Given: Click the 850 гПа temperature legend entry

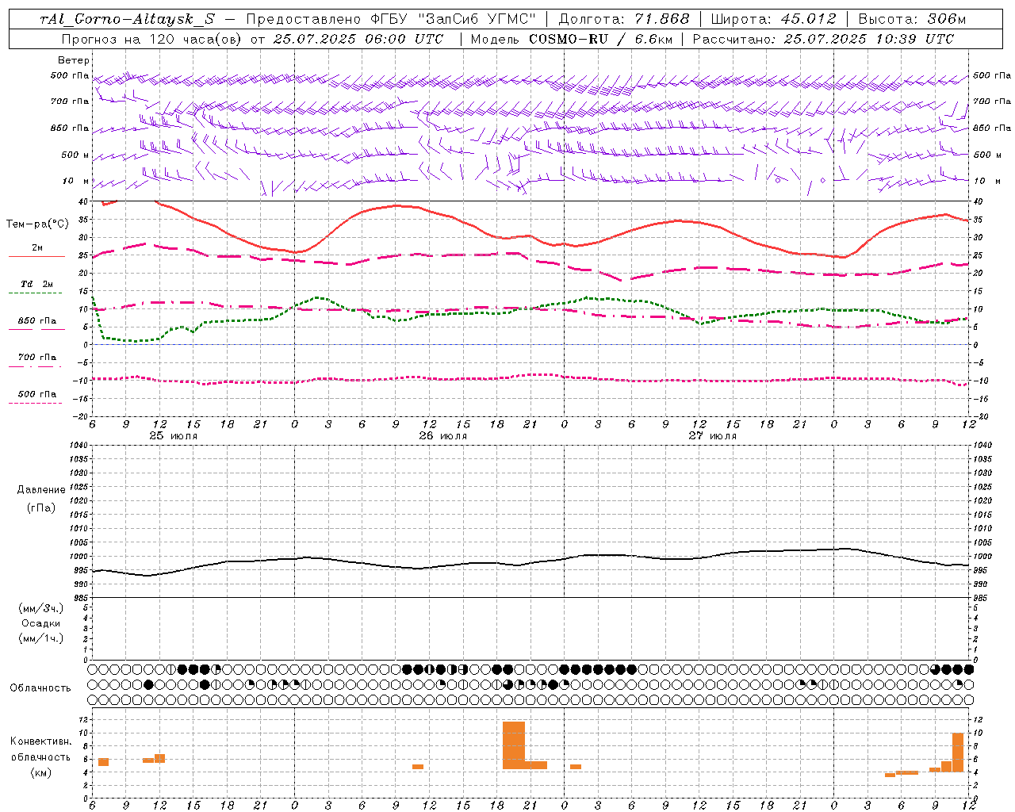Looking at the screenshot, I should [37, 321].
